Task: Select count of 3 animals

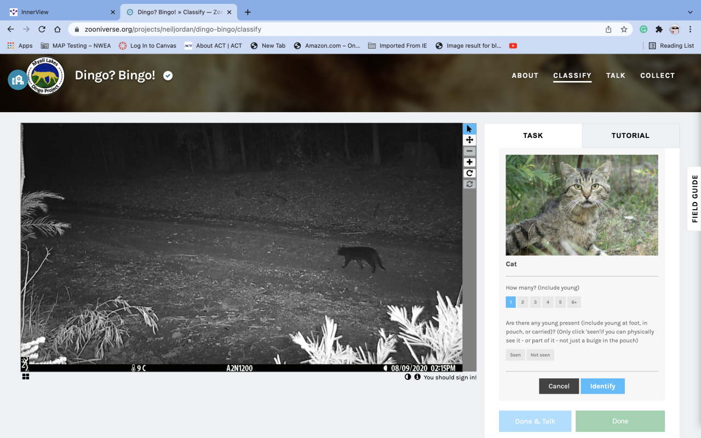Action: pos(536,302)
